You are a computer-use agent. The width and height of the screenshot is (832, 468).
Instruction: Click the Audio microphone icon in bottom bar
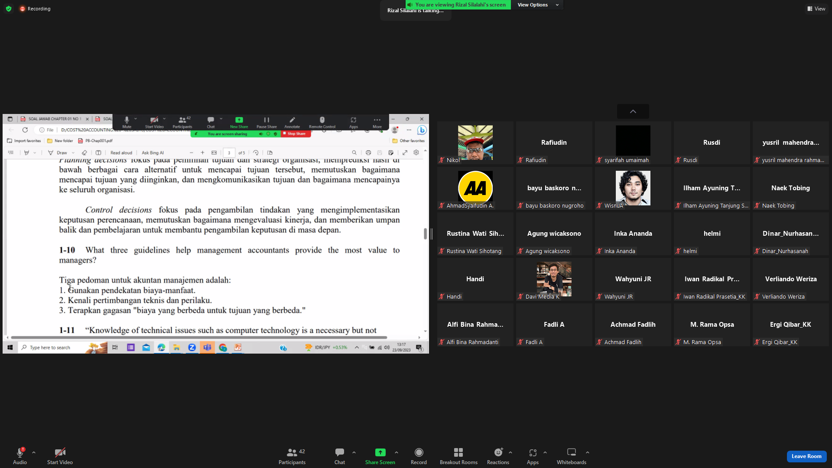[x=20, y=452]
